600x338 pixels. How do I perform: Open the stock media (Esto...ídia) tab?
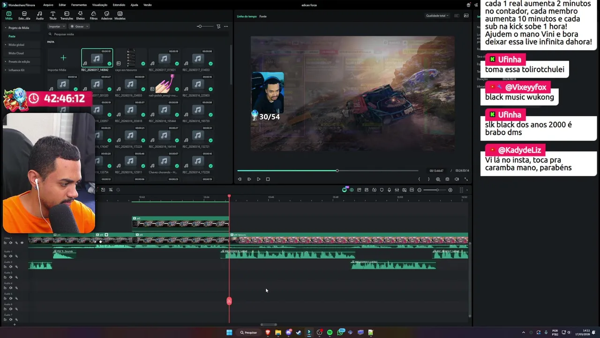click(x=24, y=15)
